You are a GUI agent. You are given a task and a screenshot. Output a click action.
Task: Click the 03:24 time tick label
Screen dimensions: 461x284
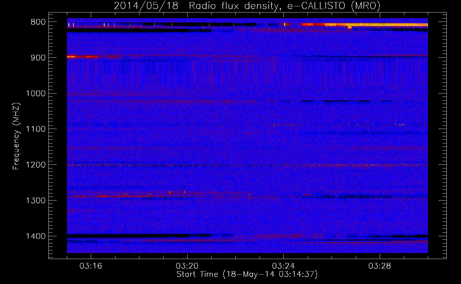pyautogui.click(x=283, y=266)
